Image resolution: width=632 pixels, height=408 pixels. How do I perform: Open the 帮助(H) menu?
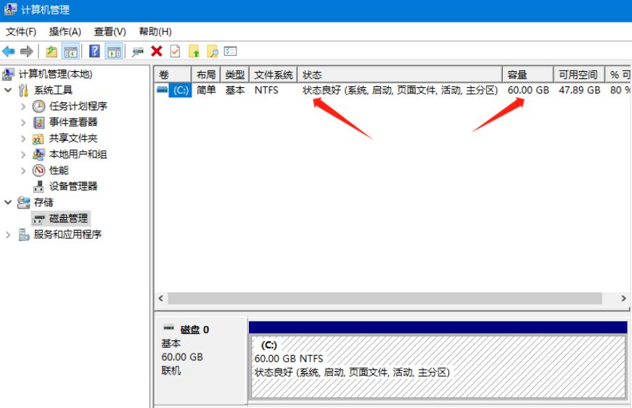coord(155,31)
